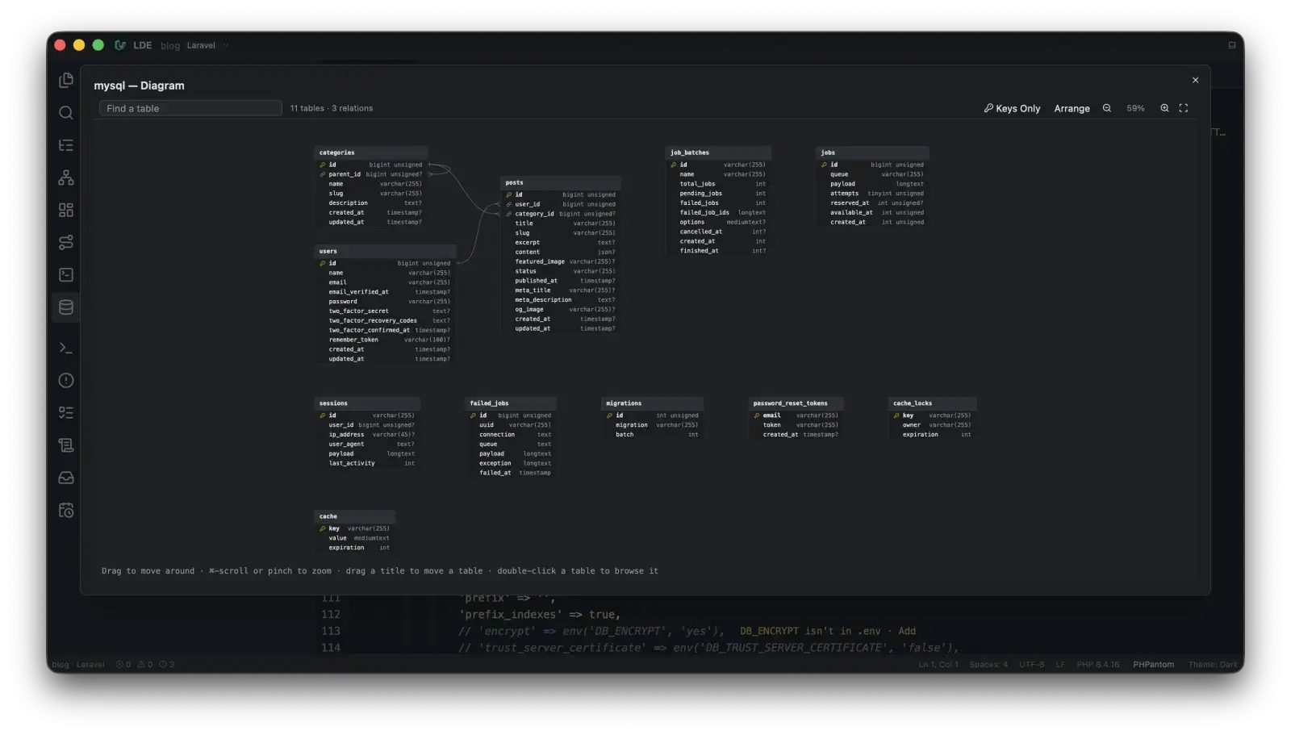
Task: Open the outline tree icon in the sidebar
Action: [66, 145]
